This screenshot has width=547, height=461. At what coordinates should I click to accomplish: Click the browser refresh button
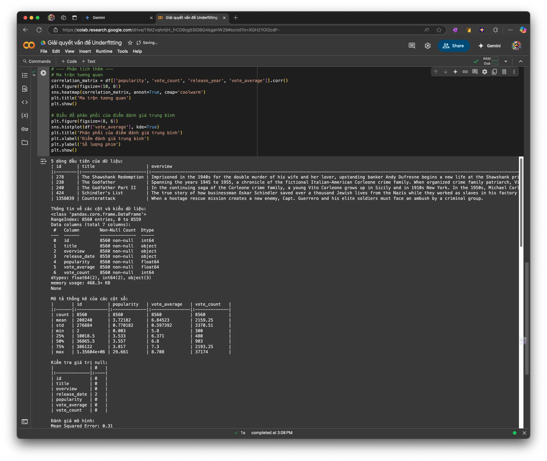tap(39, 30)
